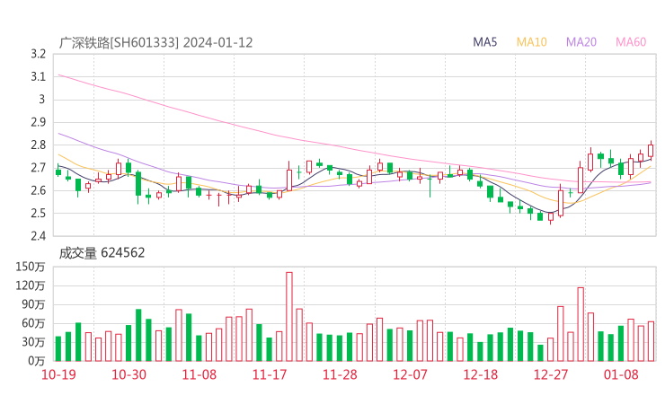This screenshot has height=395, width=665.
Task: Click the tallest volume bar near 11-17
Action: (289, 317)
